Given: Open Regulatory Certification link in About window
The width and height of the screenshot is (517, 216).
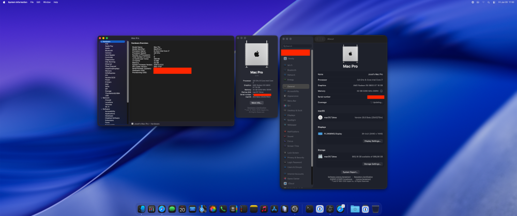Looking at the screenshot, I should tap(256, 108).
